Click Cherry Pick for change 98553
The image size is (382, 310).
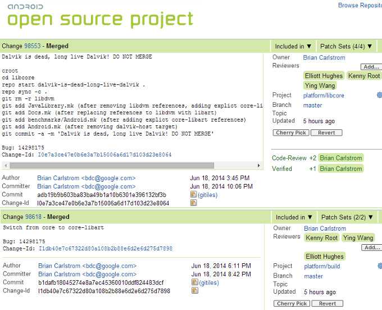291,133
